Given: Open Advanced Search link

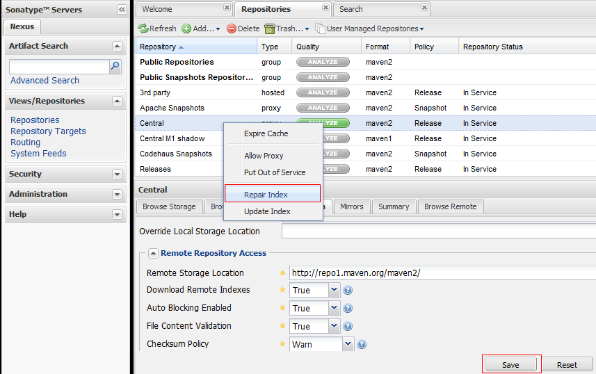Looking at the screenshot, I should pos(45,81).
